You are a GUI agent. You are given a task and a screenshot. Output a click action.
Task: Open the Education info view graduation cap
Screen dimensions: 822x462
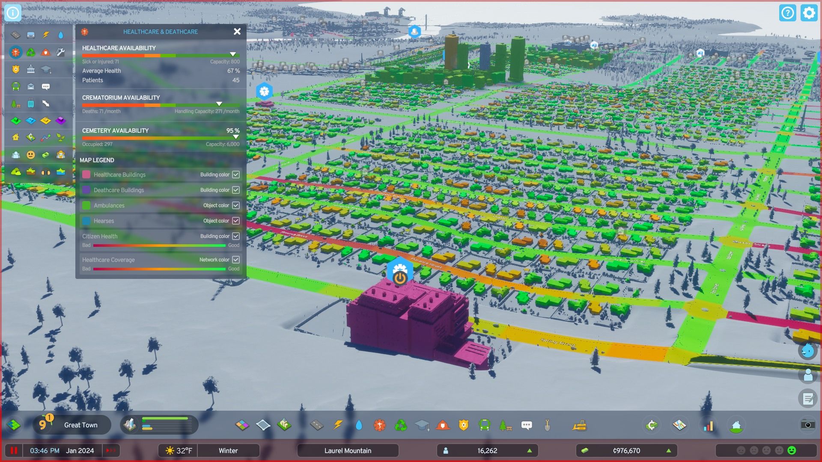(x=46, y=69)
